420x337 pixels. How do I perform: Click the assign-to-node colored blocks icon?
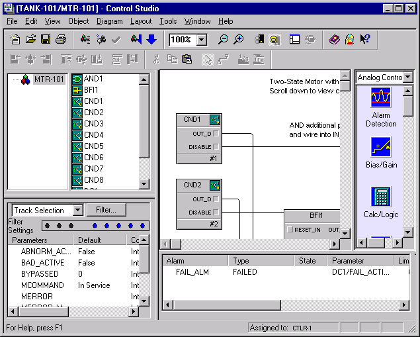pos(85,40)
